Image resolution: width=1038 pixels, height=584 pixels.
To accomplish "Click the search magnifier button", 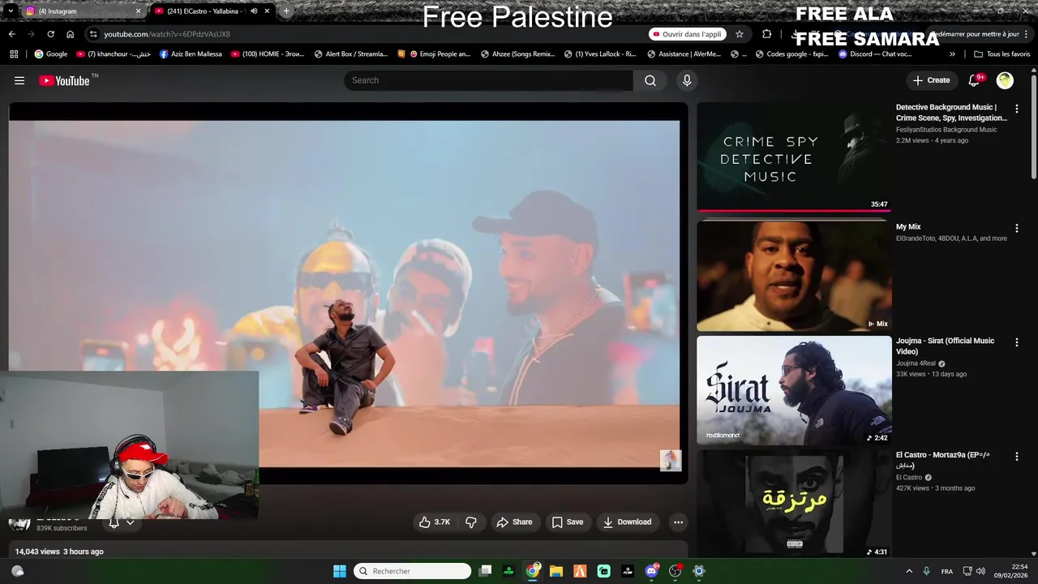I will tap(650, 80).
